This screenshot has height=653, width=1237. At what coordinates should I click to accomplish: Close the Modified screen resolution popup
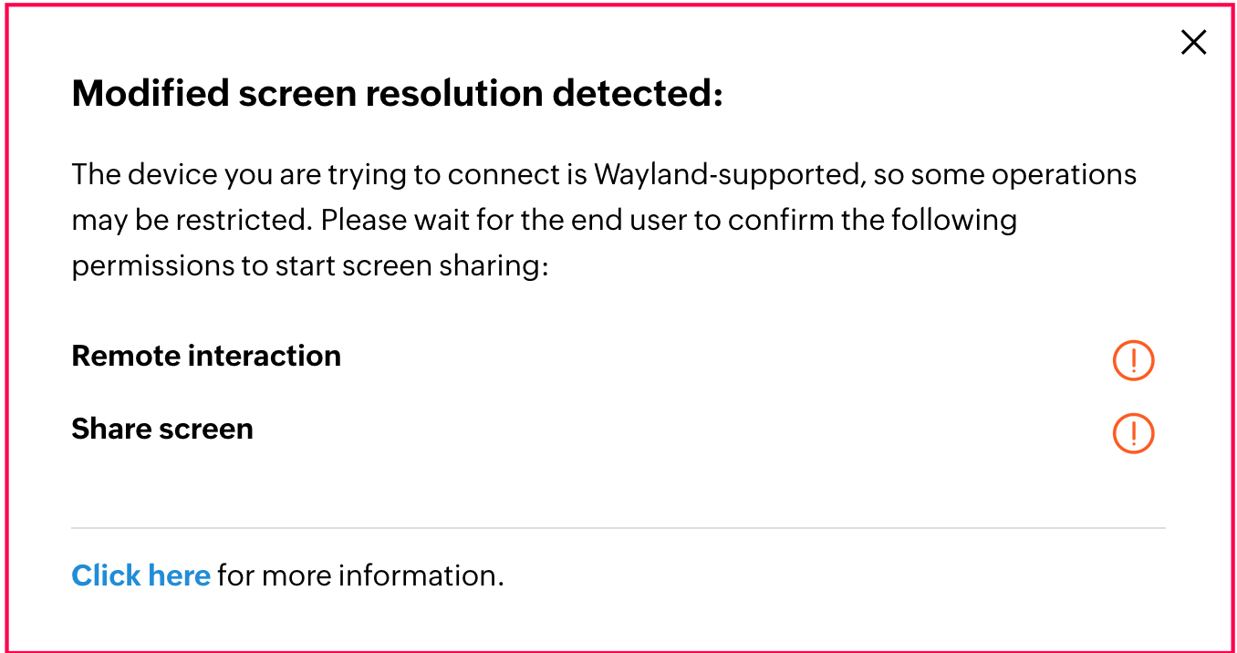(1193, 42)
